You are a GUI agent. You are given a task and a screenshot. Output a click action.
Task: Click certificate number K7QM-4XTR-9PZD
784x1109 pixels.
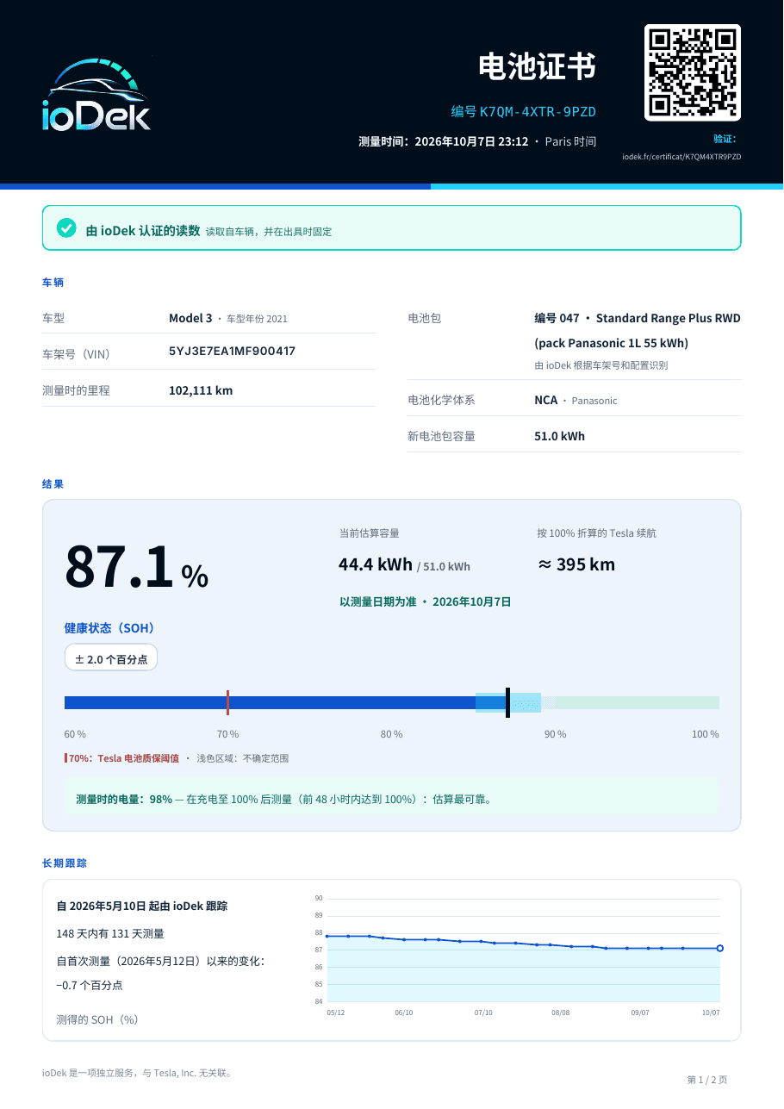pos(538,112)
